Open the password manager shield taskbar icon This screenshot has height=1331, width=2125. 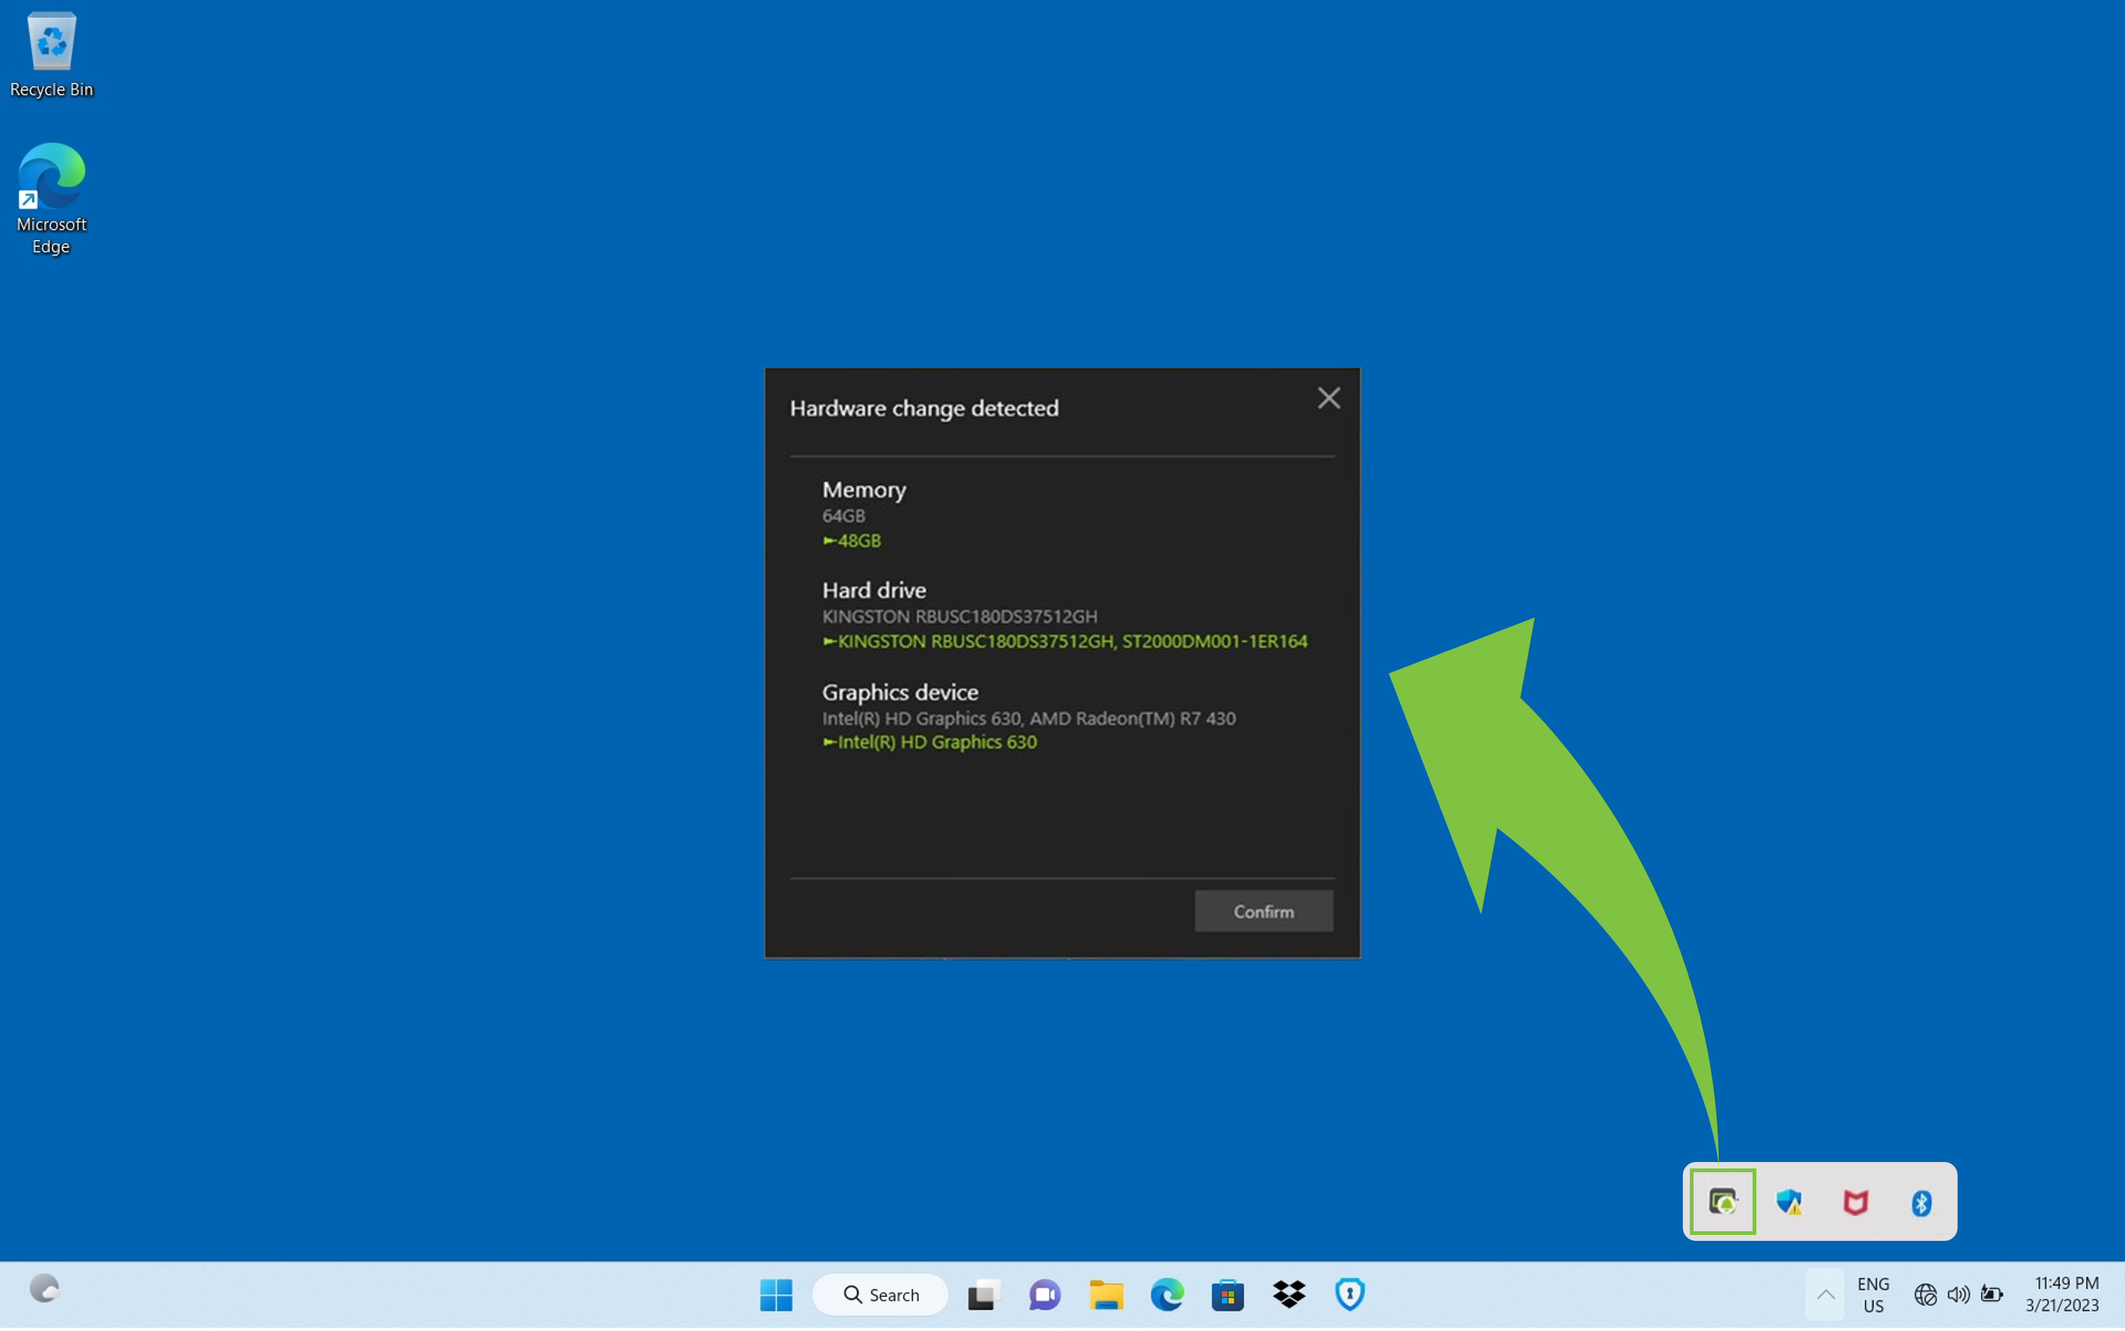tap(1350, 1294)
